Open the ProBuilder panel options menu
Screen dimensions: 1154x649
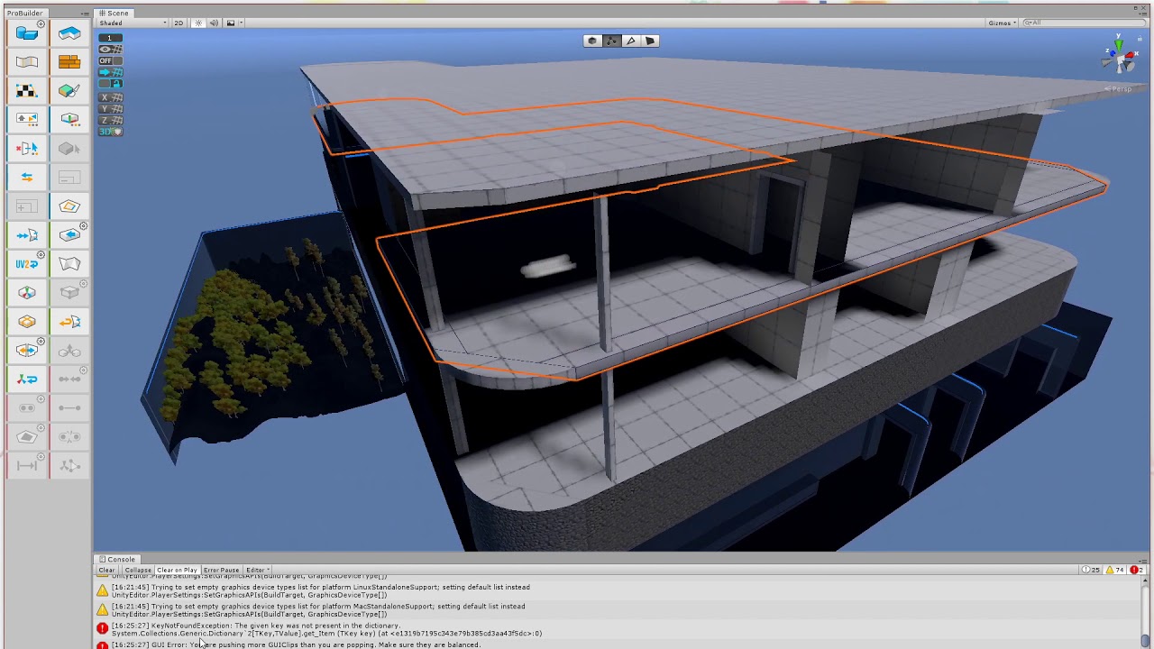click(x=85, y=14)
